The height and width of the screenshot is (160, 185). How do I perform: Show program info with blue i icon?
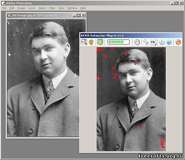click(x=162, y=42)
